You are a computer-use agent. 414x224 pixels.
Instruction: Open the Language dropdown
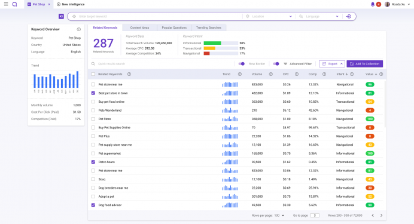319,16
